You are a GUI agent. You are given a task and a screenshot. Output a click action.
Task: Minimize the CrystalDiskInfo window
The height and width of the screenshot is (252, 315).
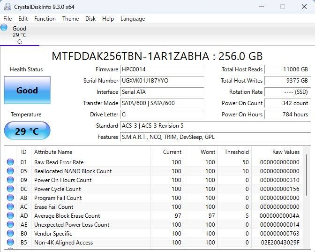(262, 7)
